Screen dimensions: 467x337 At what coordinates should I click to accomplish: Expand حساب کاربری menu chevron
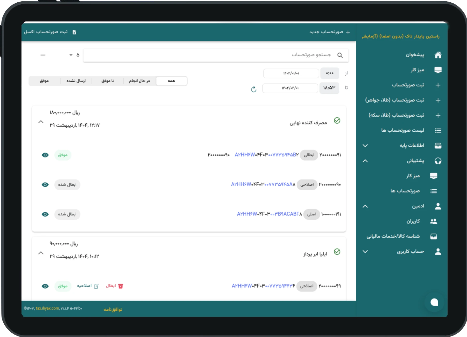tap(365, 252)
